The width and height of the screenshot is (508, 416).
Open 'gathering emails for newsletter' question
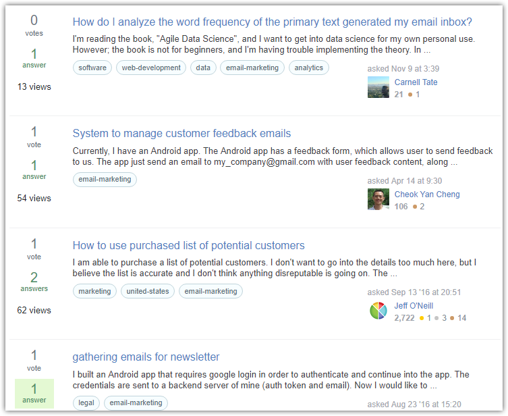tap(146, 357)
